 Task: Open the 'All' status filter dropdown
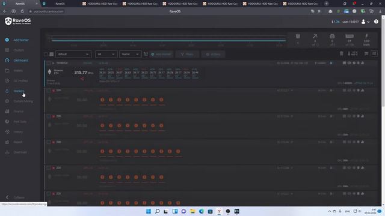(x=106, y=54)
